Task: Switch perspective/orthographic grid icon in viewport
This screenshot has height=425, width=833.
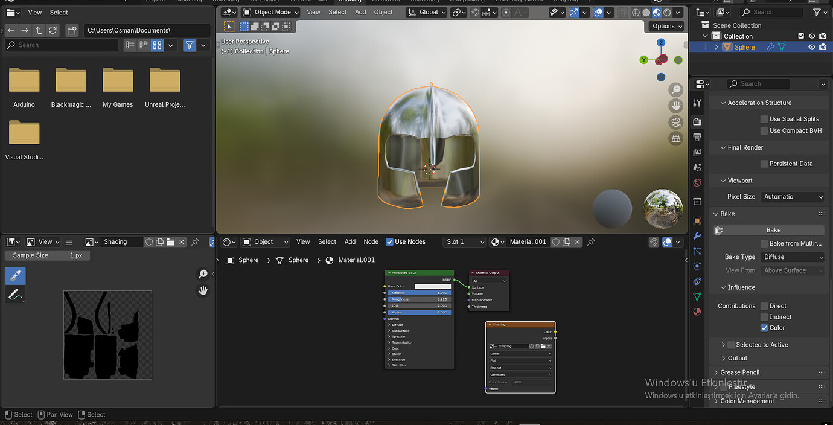Action: tap(676, 139)
